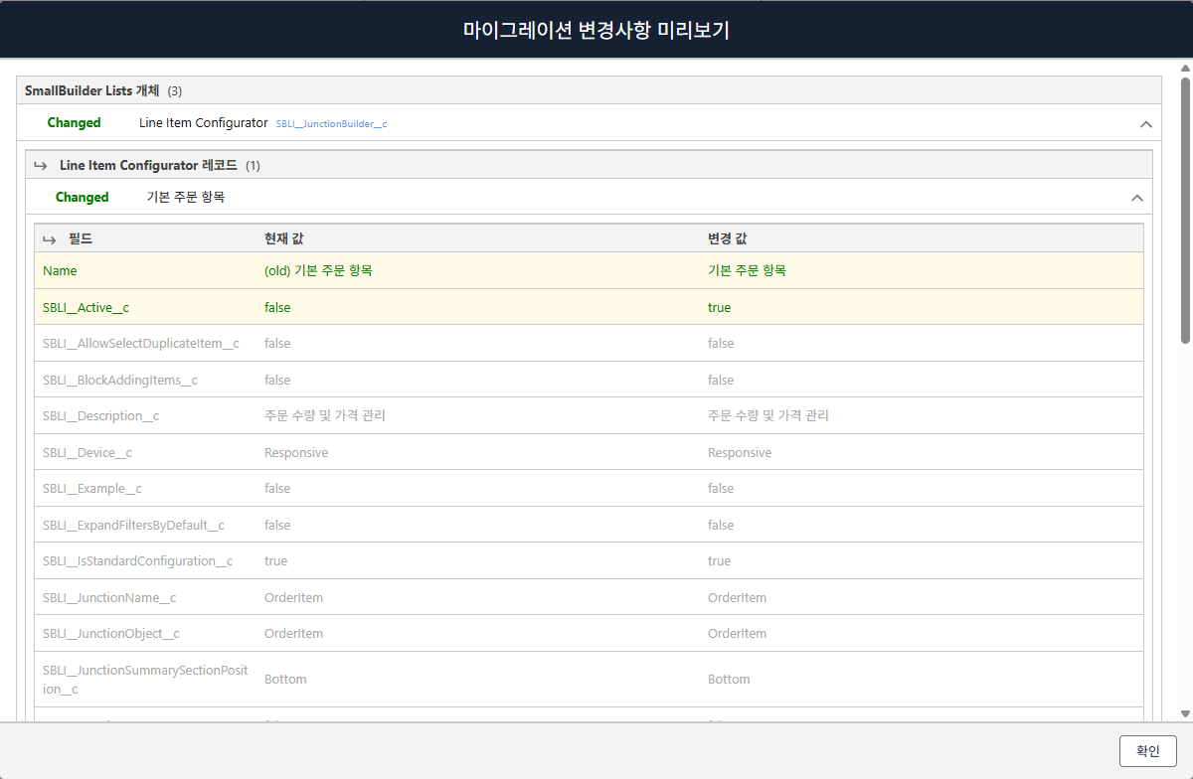Screen dimensions: 1193x779
Task: Click the Changed label for Line Item Configurator
Action: pos(74,123)
